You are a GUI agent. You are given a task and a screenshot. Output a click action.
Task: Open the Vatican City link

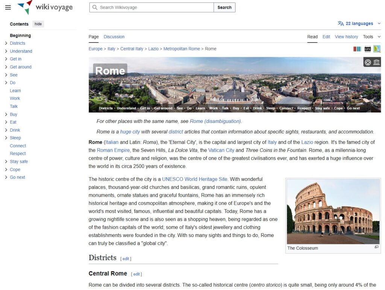pyautogui.click(x=221, y=150)
